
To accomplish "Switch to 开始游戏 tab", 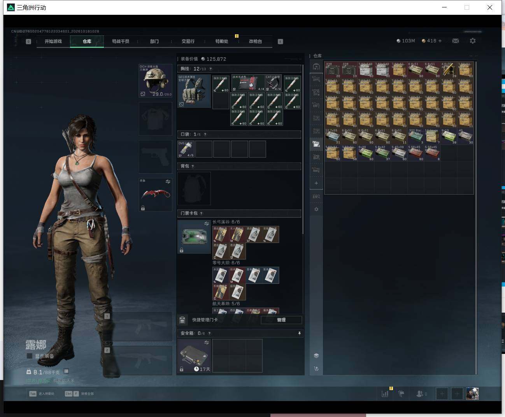I will [x=53, y=41].
